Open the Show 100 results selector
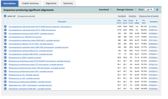Screen dimensions: 168x99 (x=149, y=9)
